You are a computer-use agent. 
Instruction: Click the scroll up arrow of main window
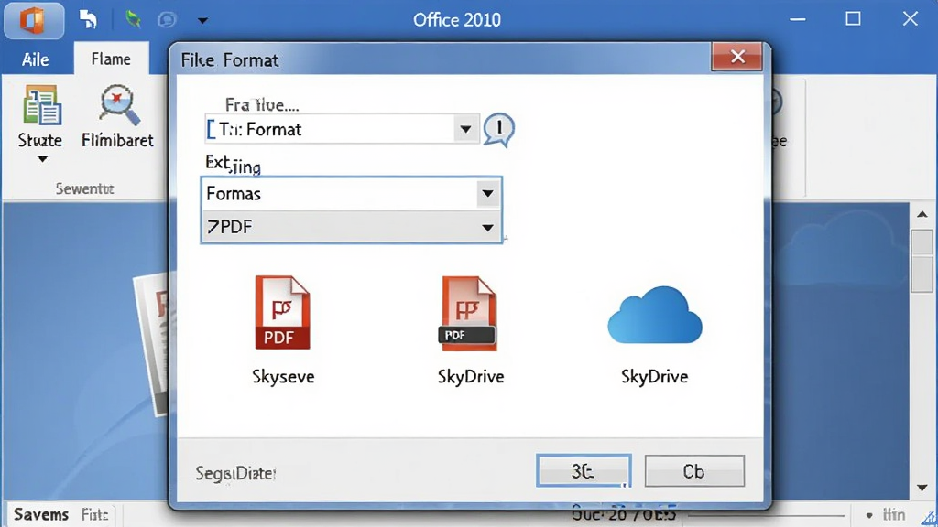[922, 214]
